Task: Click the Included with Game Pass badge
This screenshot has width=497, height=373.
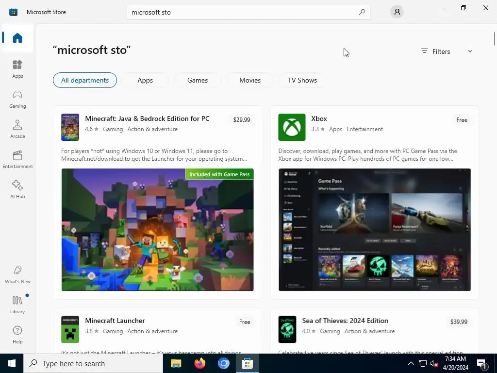Action: (219, 174)
